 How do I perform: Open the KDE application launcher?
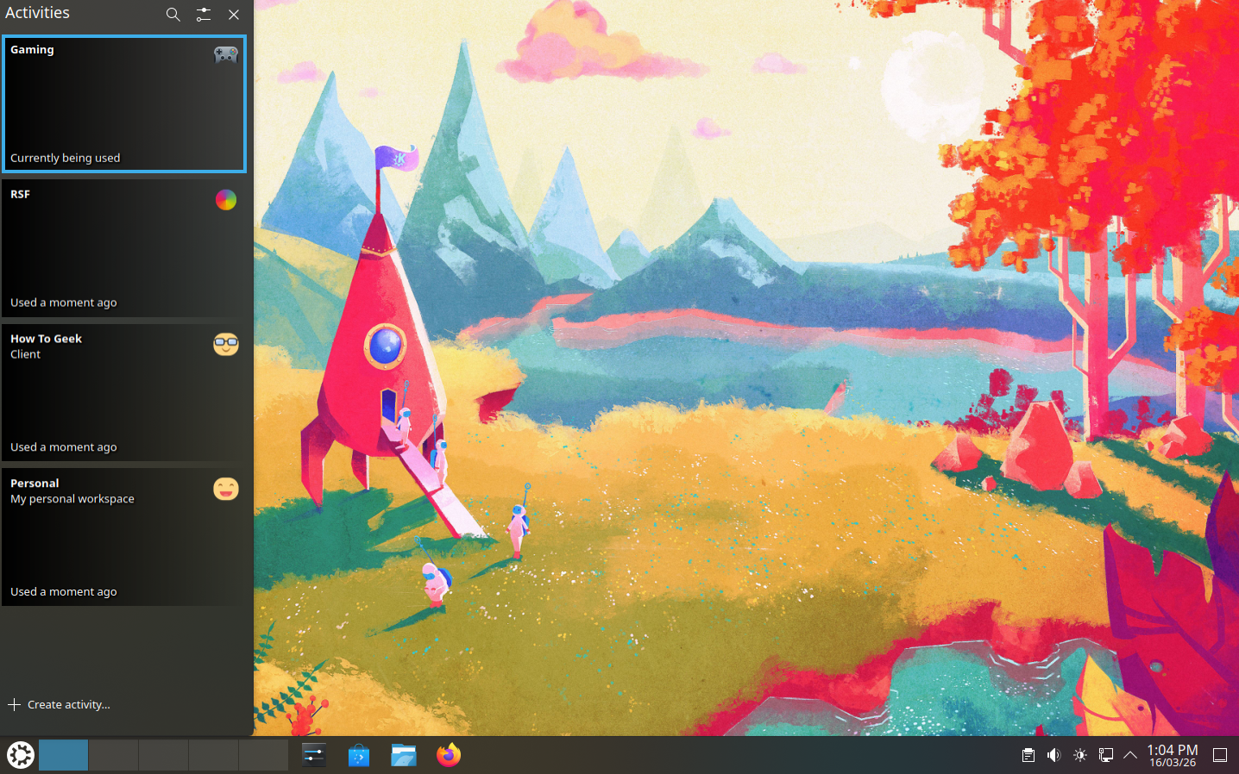pyautogui.click(x=20, y=755)
